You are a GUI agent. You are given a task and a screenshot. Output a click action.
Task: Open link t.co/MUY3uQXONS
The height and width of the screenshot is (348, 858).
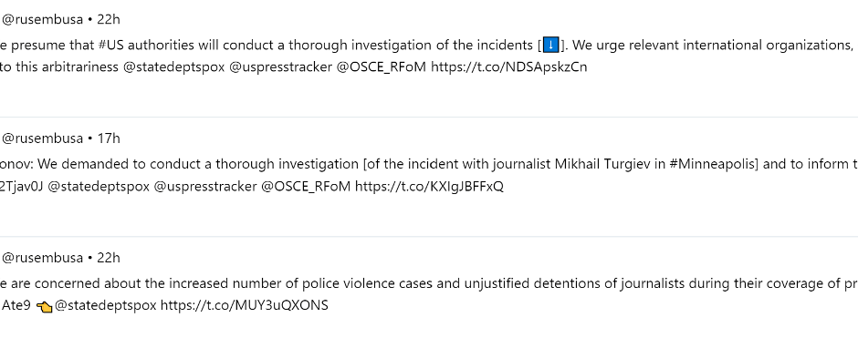pyautogui.click(x=244, y=305)
